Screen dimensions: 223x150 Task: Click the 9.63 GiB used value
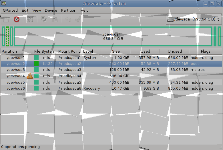click(x=151, y=89)
